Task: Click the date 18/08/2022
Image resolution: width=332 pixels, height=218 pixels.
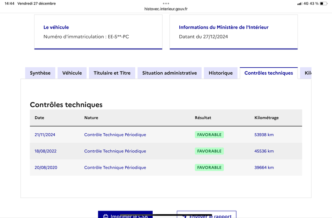Action: 46,151
